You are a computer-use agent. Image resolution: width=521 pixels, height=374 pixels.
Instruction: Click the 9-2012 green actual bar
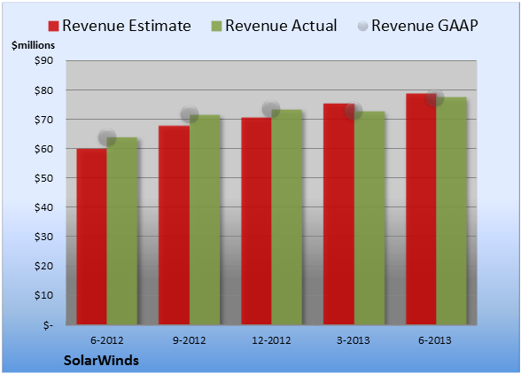pyautogui.click(x=205, y=220)
